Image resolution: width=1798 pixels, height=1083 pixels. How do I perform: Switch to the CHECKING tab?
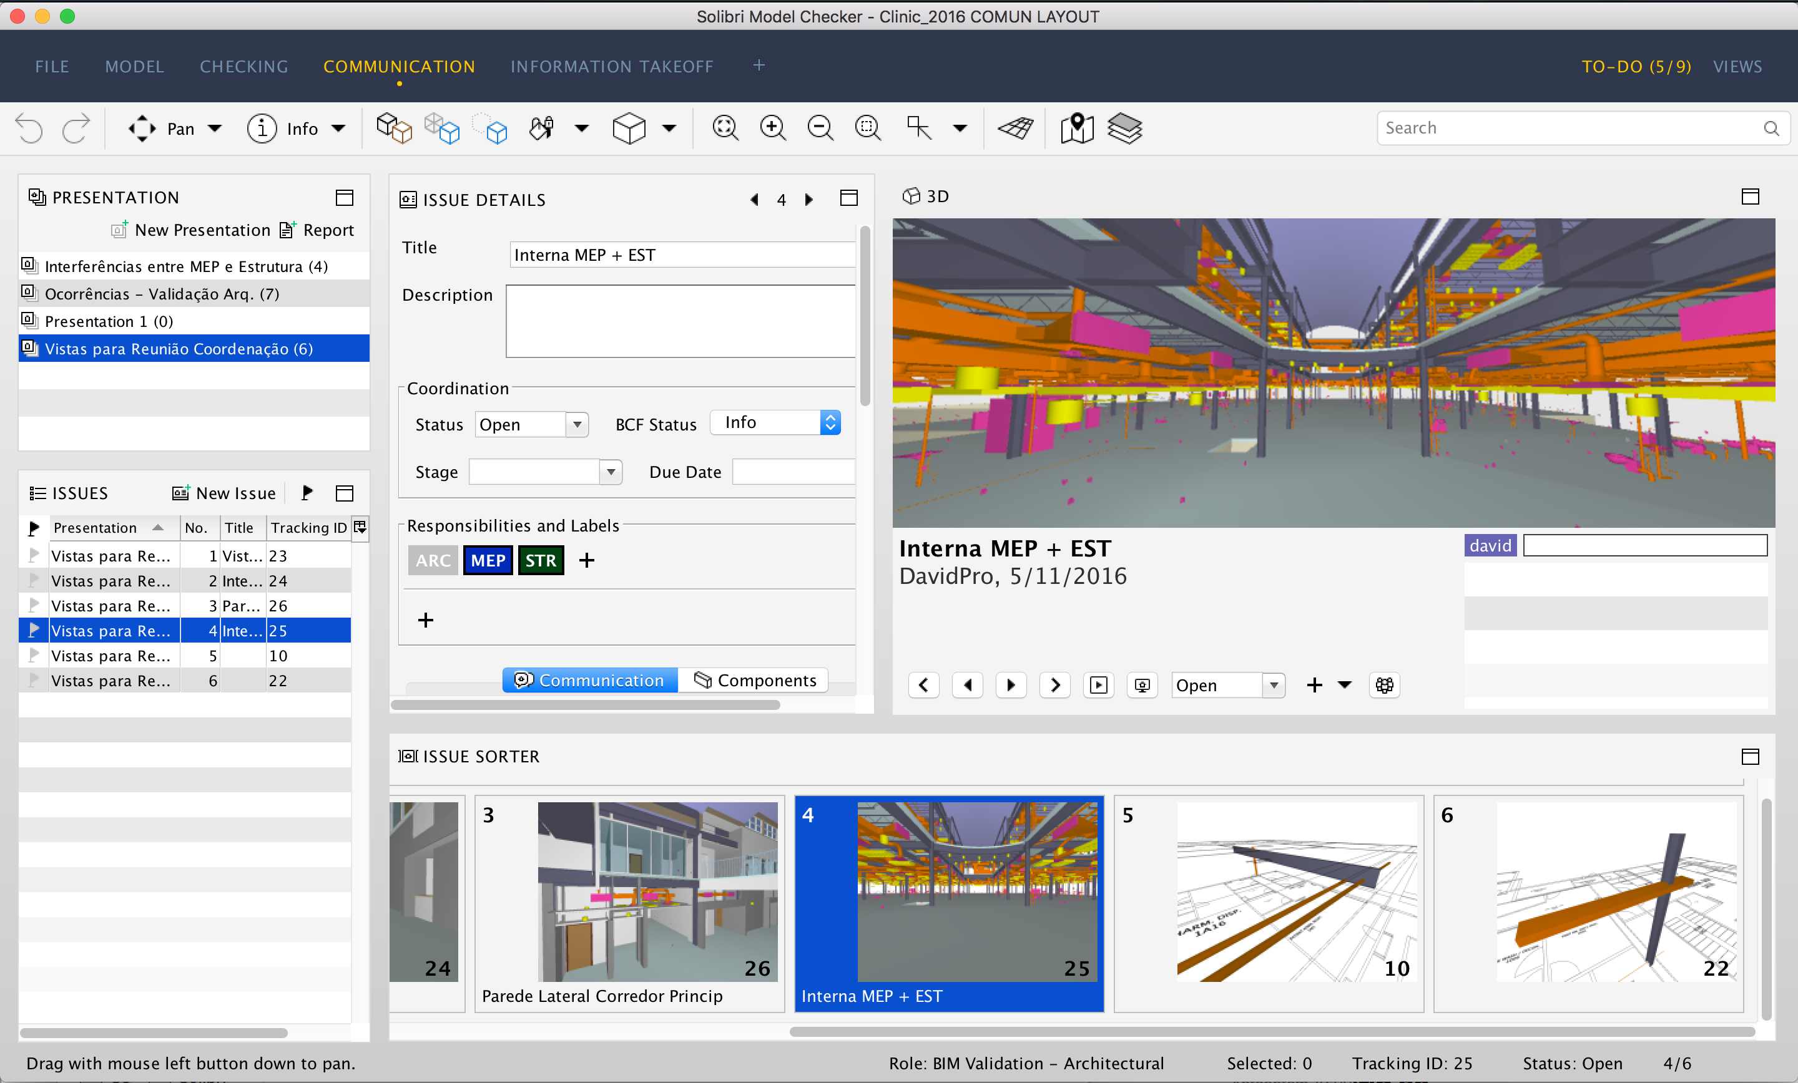click(243, 66)
